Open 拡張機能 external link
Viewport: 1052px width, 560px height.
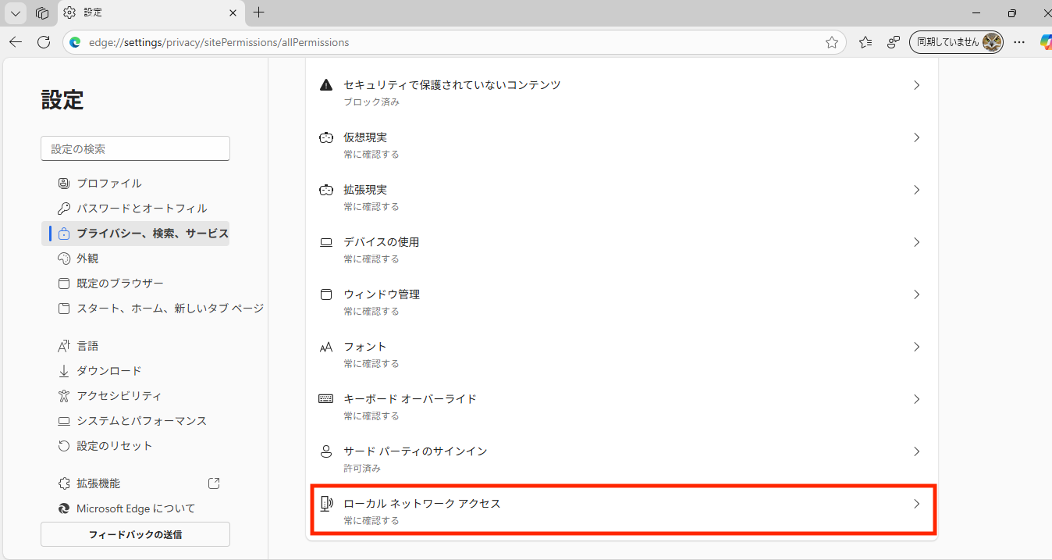[214, 483]
